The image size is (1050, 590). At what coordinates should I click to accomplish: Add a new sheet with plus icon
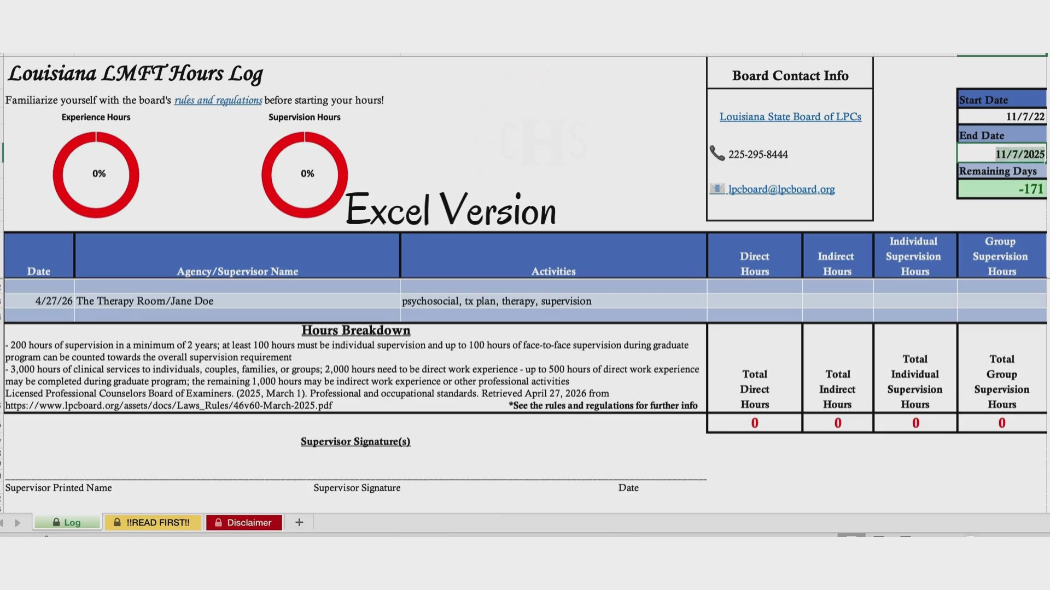pyautogui.click(x=299, y=522)
